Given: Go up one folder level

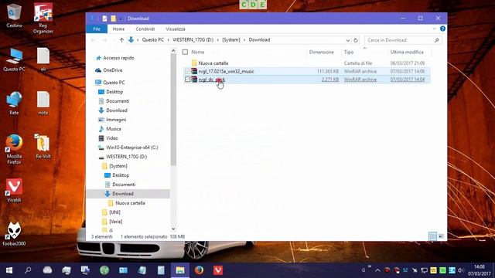Looking at the screenshot, I should pos(121,40).
